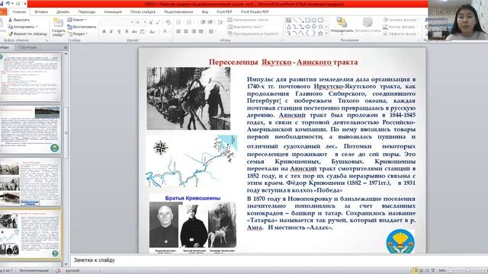Open the Review (Рецензирование) ribbon tab
488x274 pixels.
coord(178,12)
